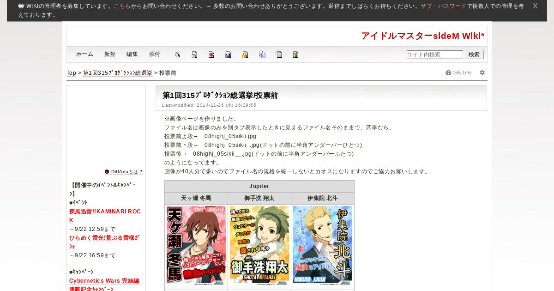
Task: Close the notification banner with X
Action: pyautogui.click(x=535, y=6)
